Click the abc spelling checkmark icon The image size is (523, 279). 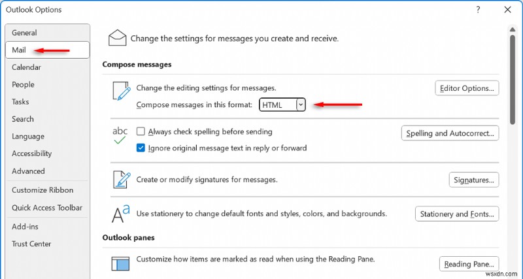point(120,136)
